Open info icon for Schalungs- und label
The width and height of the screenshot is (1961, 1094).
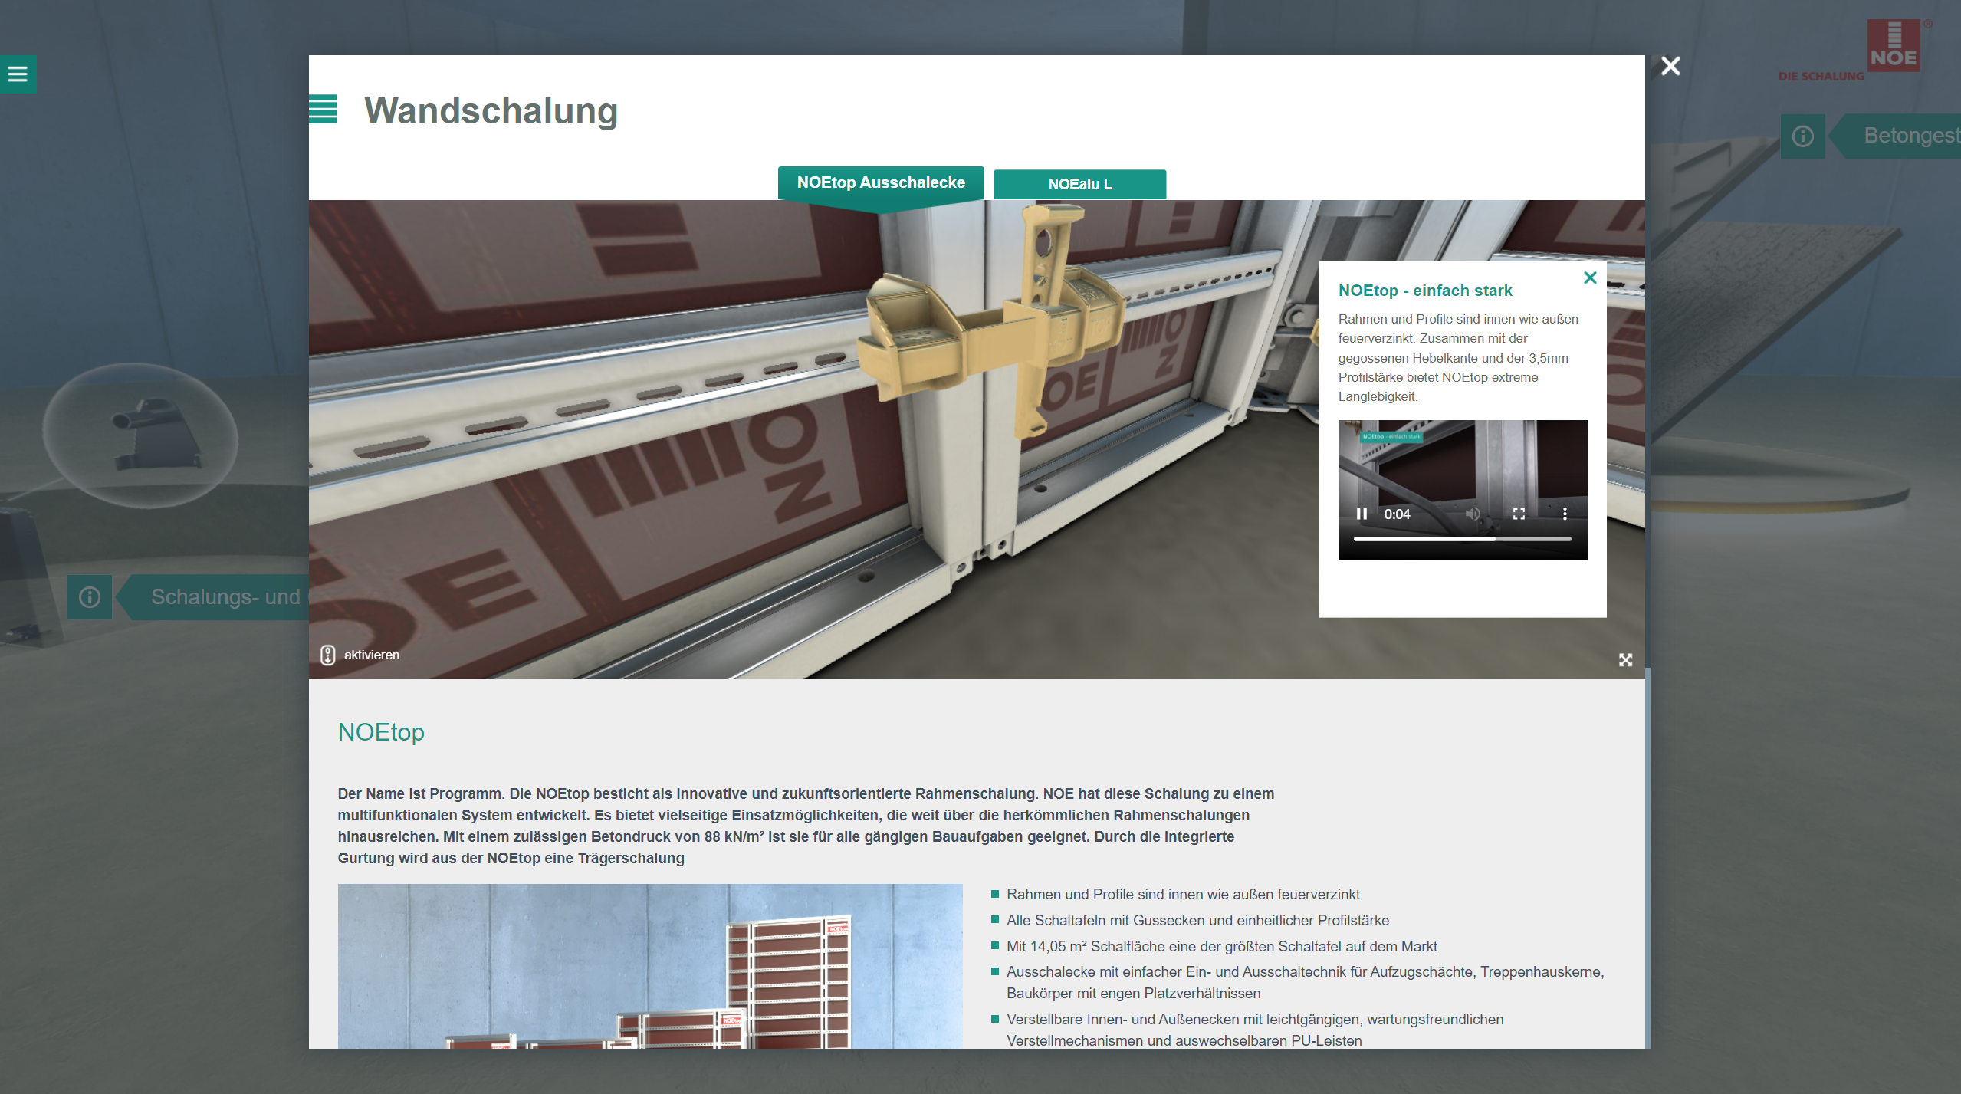click(x=90, y=596)
